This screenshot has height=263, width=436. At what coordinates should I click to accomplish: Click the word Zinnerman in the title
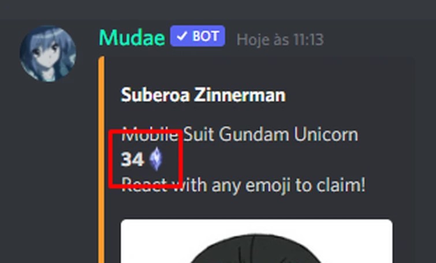(240, 95)
